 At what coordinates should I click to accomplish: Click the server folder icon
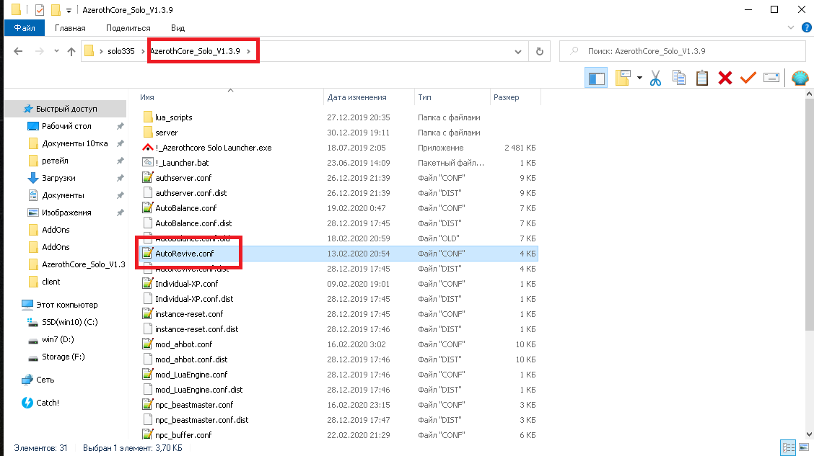(x=147, y=133)
